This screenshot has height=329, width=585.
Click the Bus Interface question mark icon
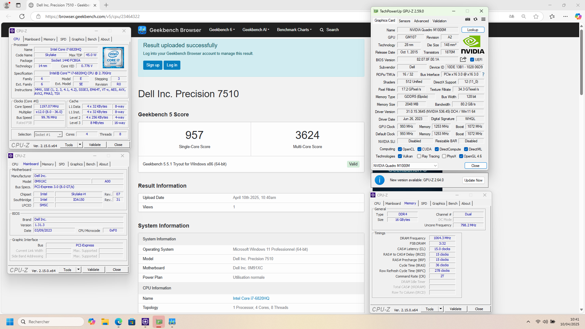[x=483, y=74]
